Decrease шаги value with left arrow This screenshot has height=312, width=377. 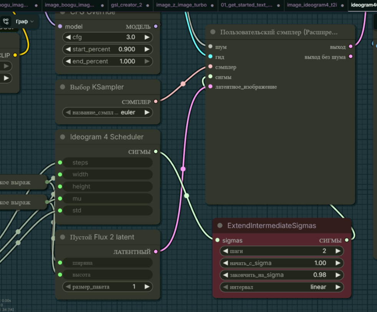(226, 251)
